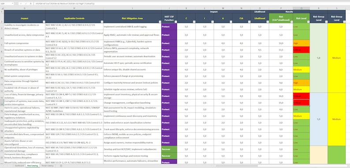Select 'ISO 27001 A.5.9 / NIST 800-53 CM-8(1), PL-2' cell

[x=74, y=142]
